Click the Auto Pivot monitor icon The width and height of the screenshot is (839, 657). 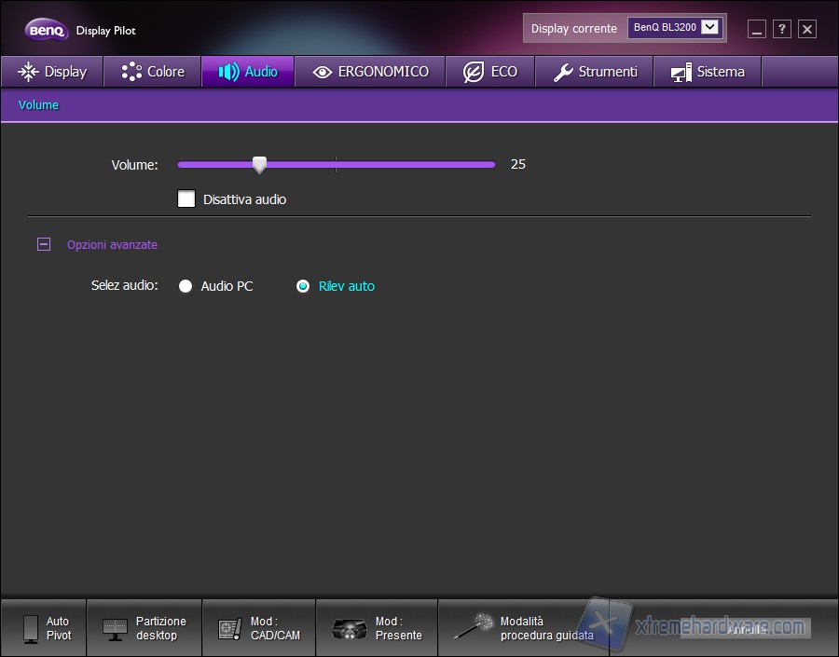pos(31,628)
